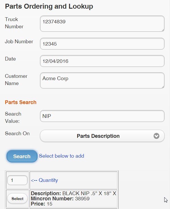Screen dimensions: 170x209
Task: Click the Date field showing 12/04/2016
Action: (x=102, y=61)
